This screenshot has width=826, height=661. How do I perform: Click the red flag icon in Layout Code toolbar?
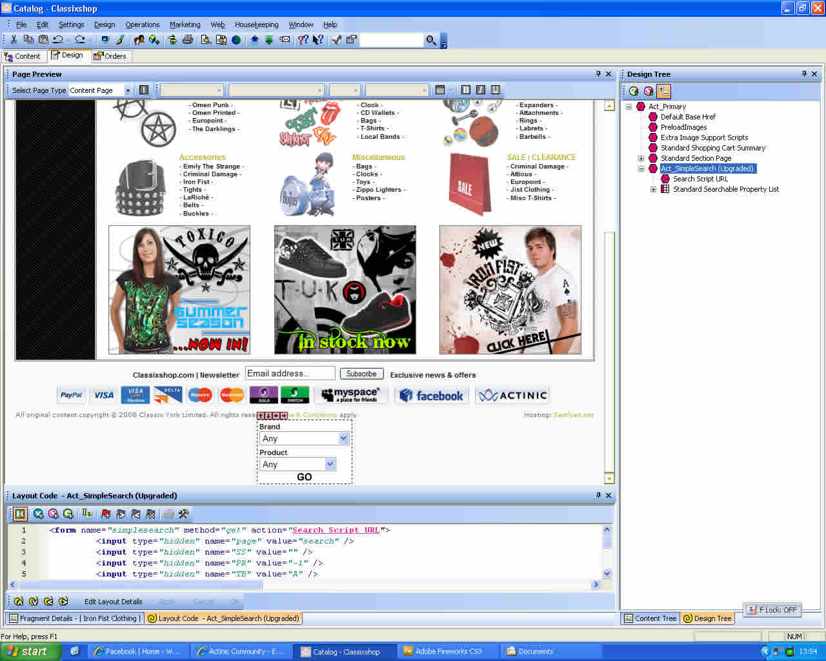[x=106, y=514]
